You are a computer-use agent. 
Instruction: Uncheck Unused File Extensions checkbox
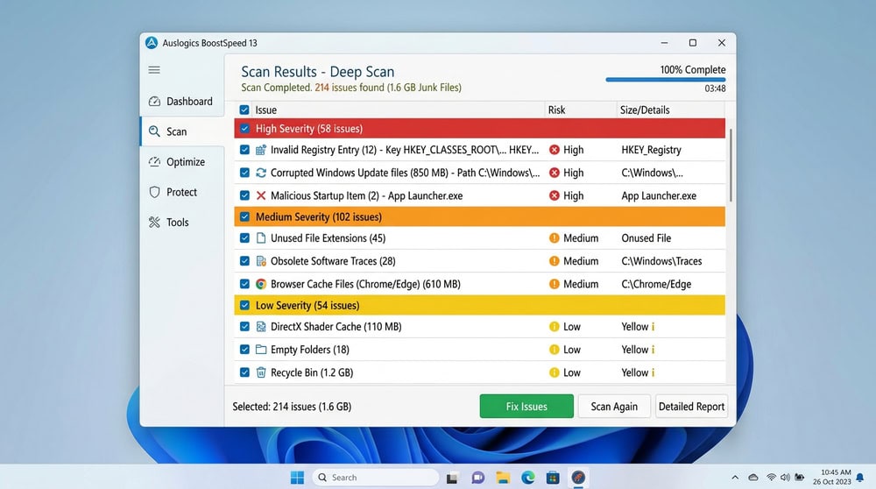click(x=244, y=238)
